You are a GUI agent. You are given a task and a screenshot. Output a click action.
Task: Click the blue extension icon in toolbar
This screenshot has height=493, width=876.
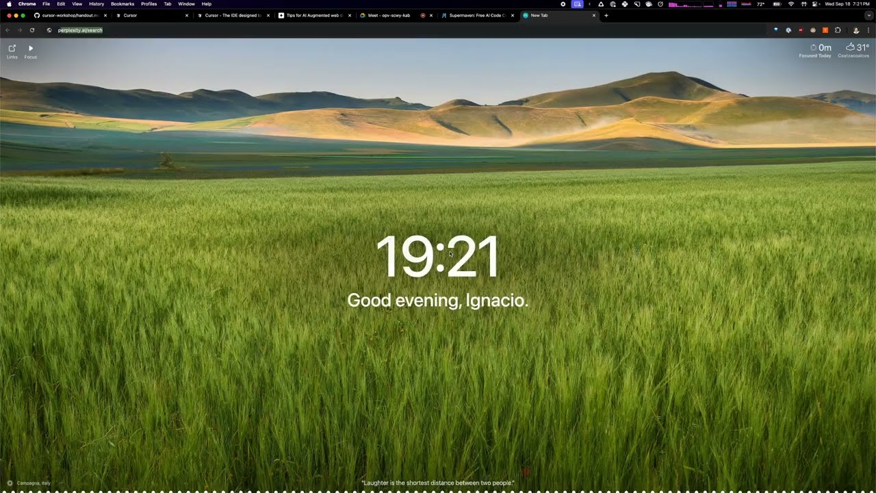point(776,30)
